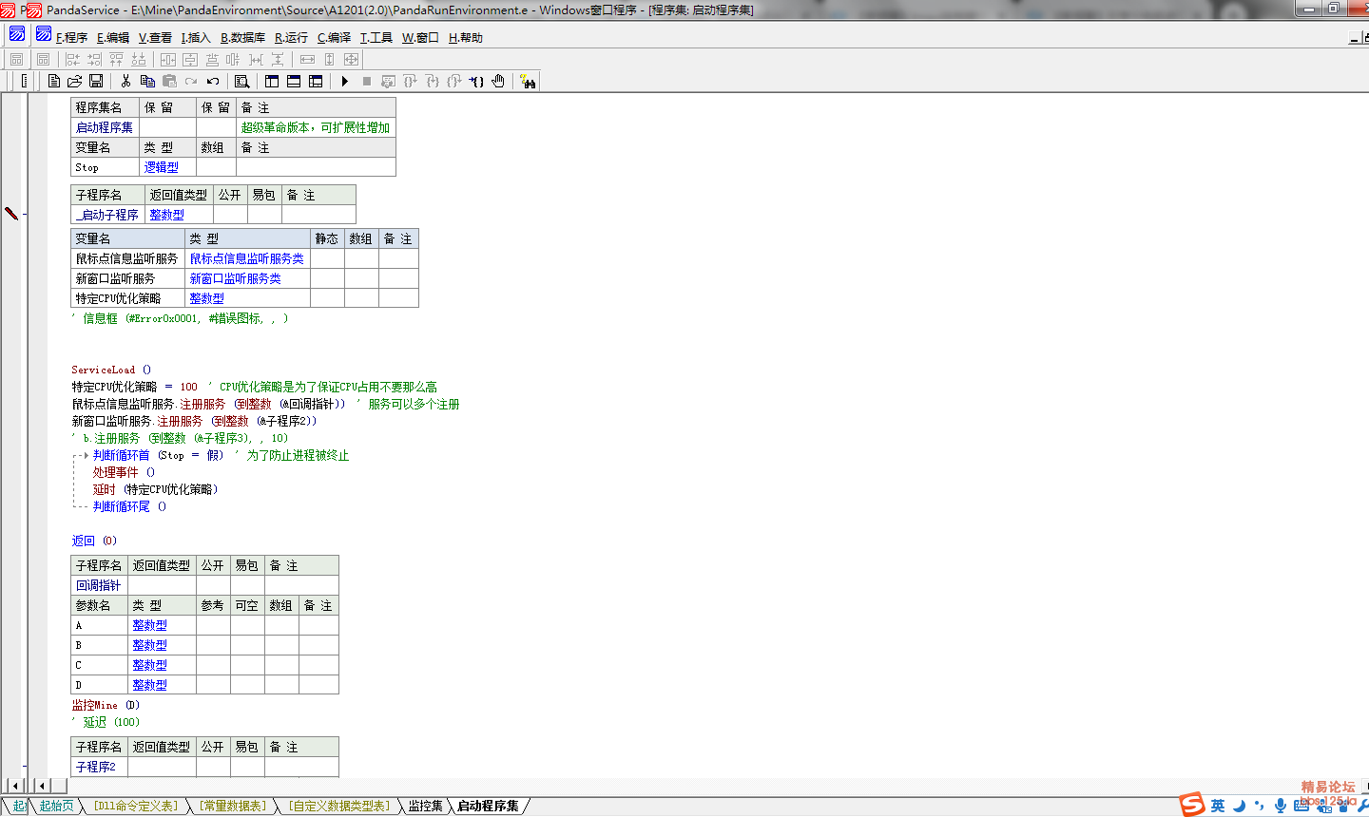Click the breakpoint marker beside _启动子程序
The height and width of the screenshot is (817, 1369).
[11, 214]
